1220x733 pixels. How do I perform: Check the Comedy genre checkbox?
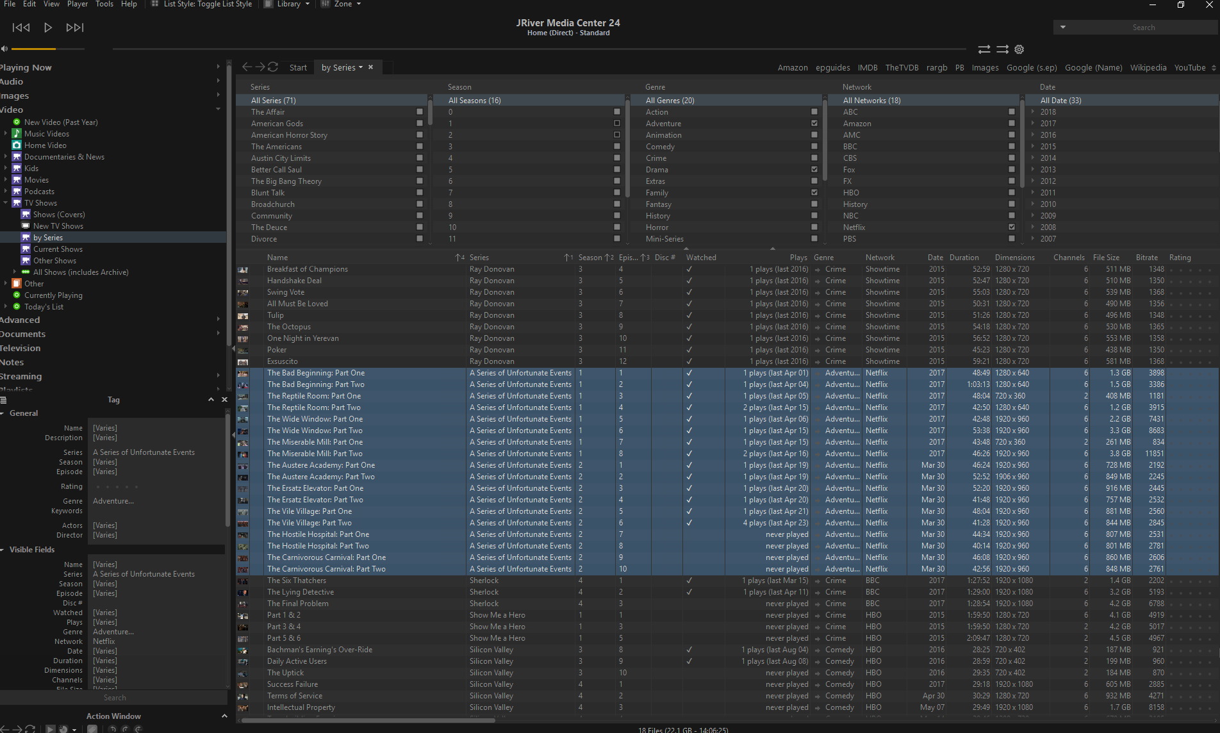point(814,147)
